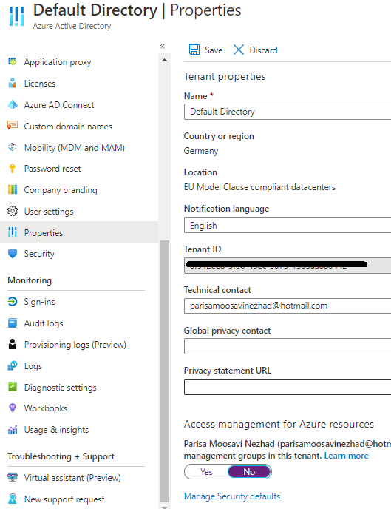Screen dimensions: 391x509
Task: Click the Provisioning logs person icon
Action: pyautogui.click(x=13, y=344)
